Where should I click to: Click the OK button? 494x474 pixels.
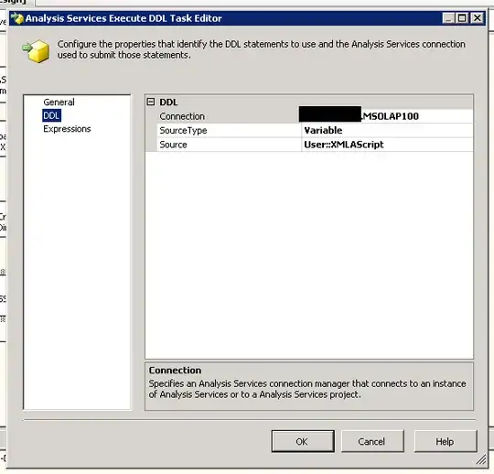[x=303, y=441]
